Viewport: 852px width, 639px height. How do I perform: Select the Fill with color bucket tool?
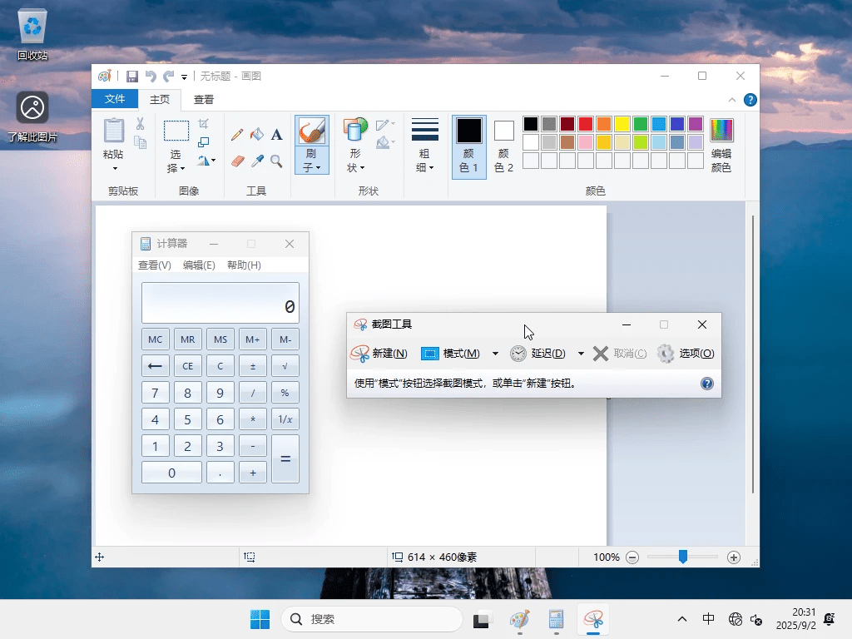pyautogui.click(x=257, y=133)
